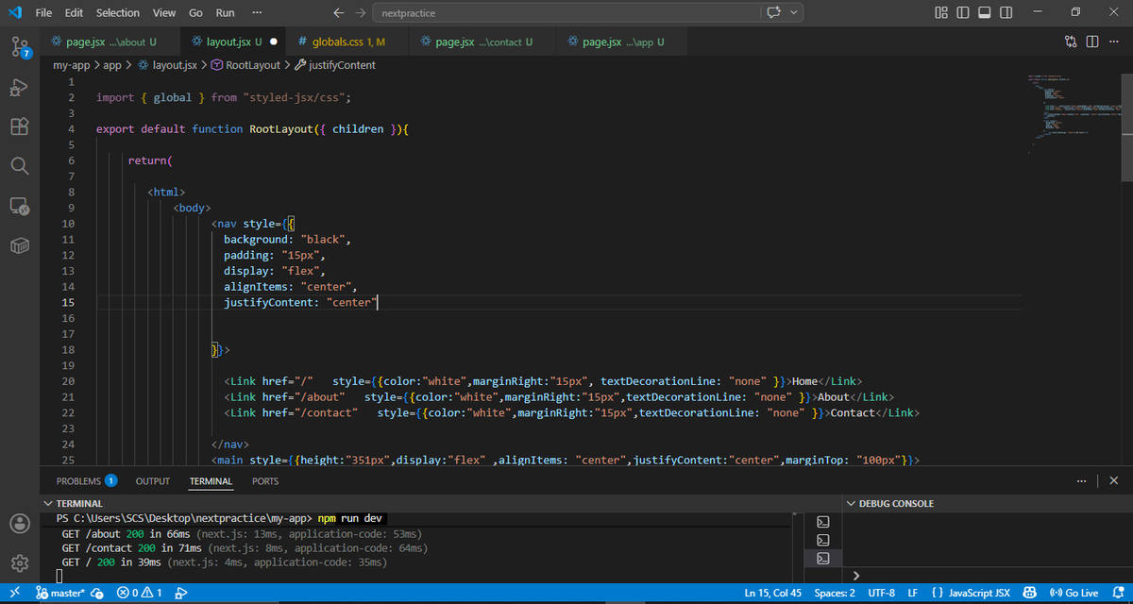The height and width of the screenshot is (604, 1133).
Task: Click RootLayout in the breadcrumb
Action: (x=253, y=65)
